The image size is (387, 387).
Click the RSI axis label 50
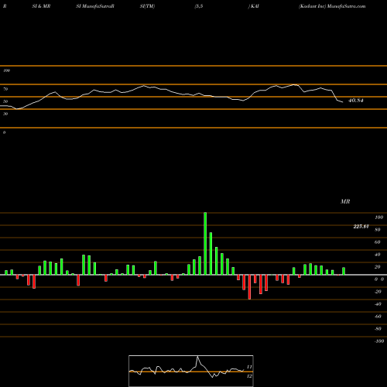[x=5, y=101]
